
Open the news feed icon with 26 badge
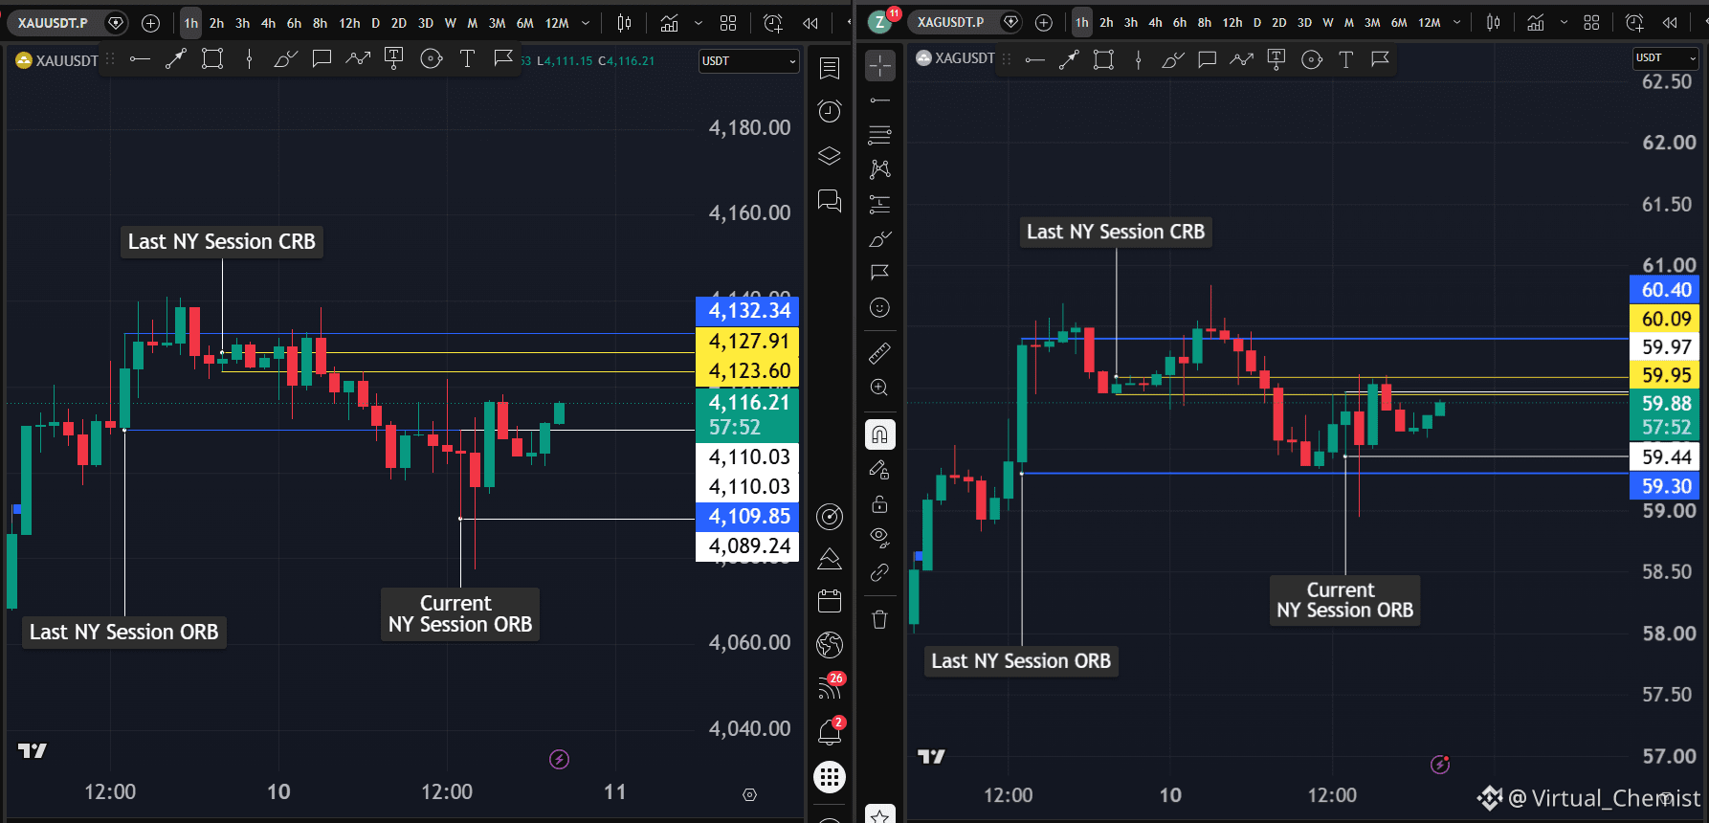point(830,687)
